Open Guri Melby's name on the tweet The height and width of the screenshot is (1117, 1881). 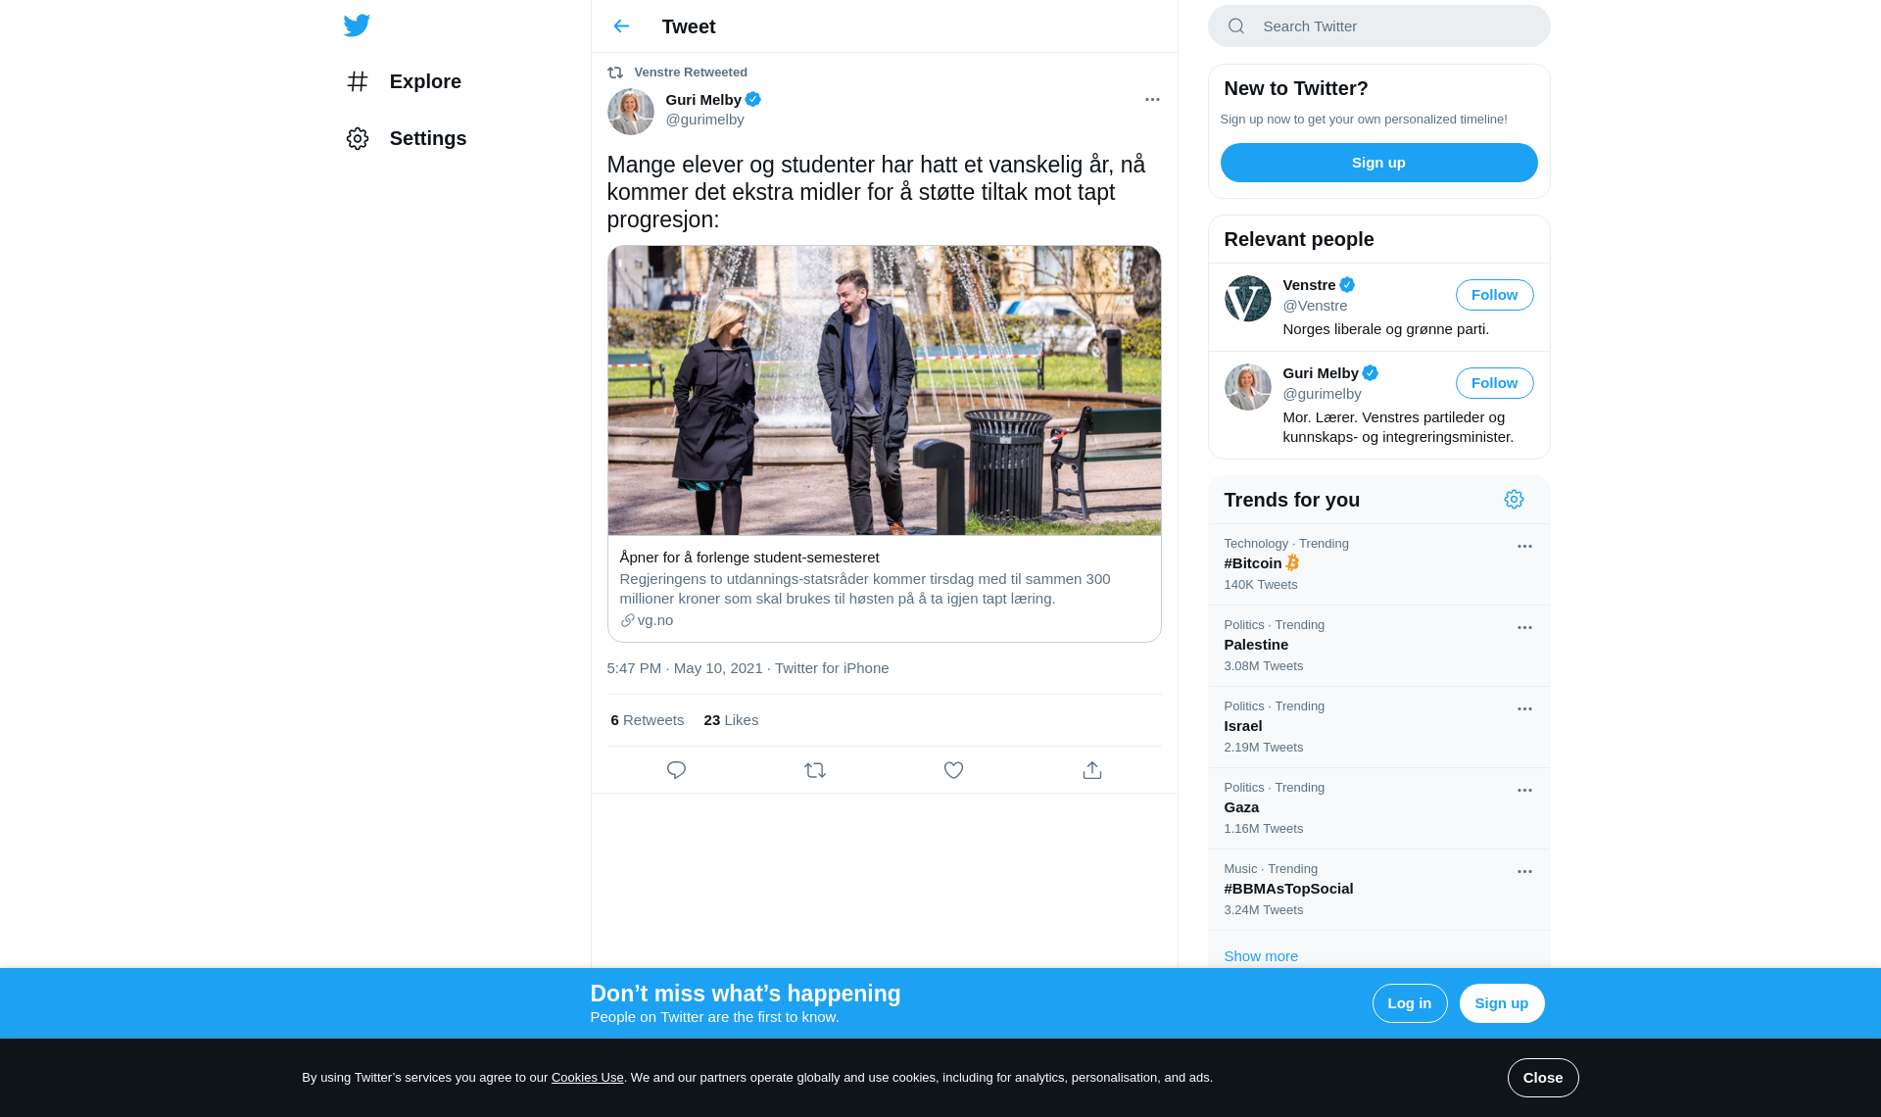click(x=703, y=100)
